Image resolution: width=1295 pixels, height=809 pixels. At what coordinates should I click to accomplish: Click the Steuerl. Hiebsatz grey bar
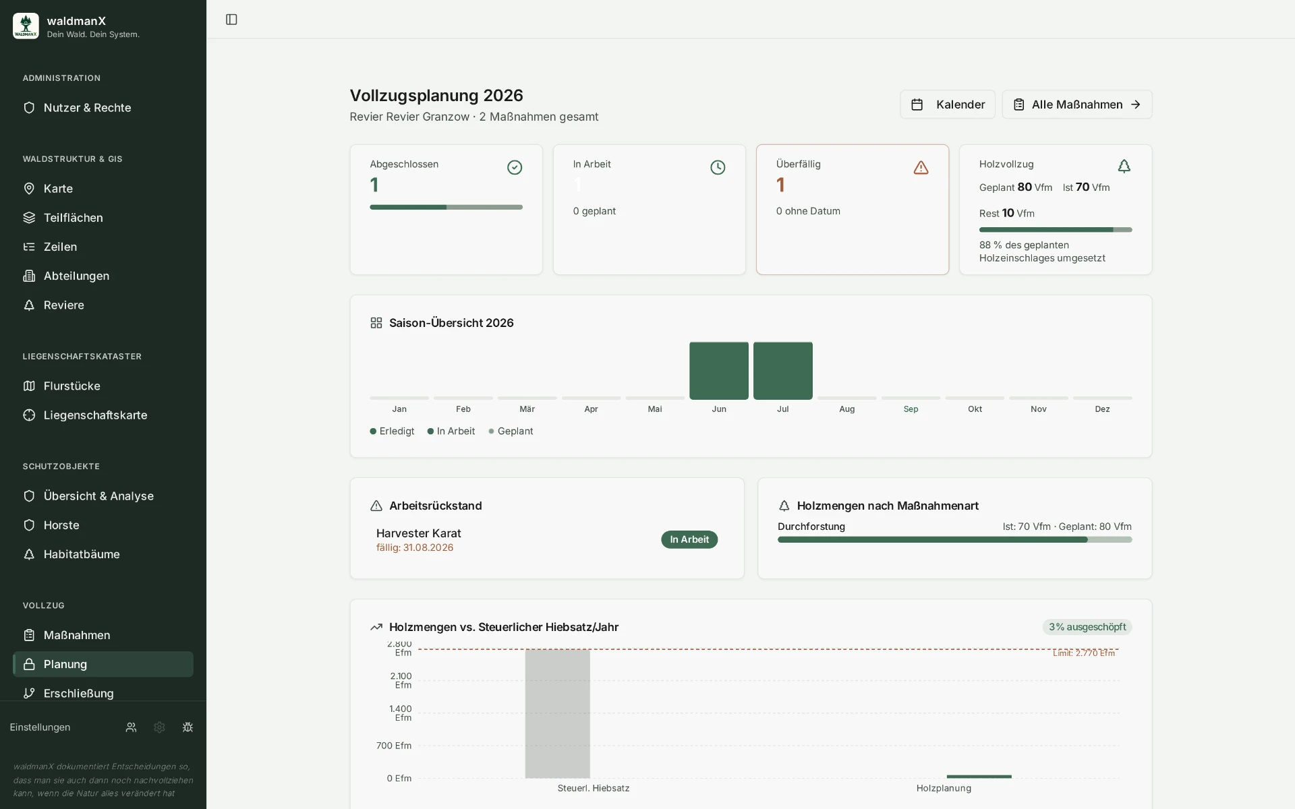click(558, 713)
